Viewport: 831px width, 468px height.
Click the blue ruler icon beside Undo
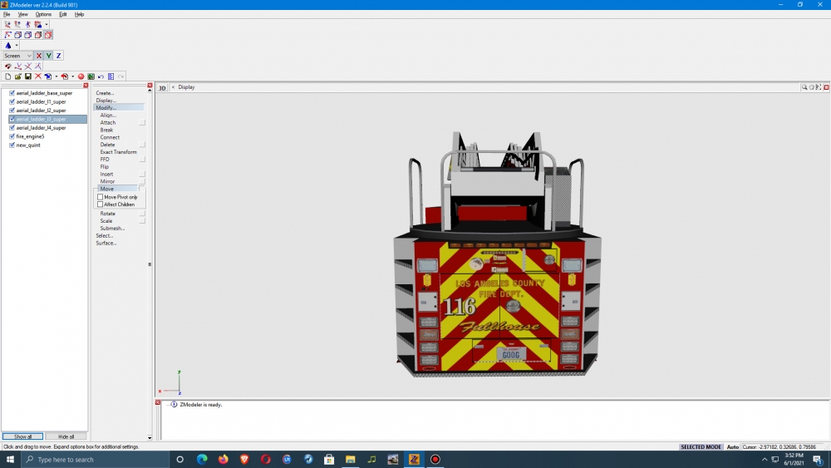(x=111, y=76)
